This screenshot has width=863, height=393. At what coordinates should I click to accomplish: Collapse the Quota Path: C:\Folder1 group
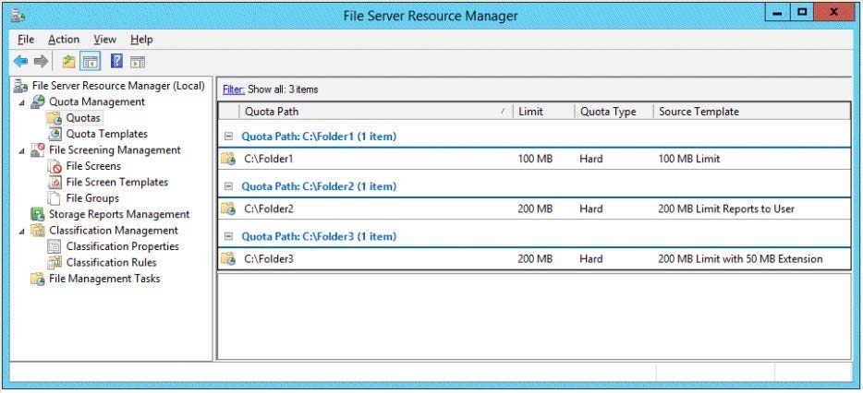(229, 137)
